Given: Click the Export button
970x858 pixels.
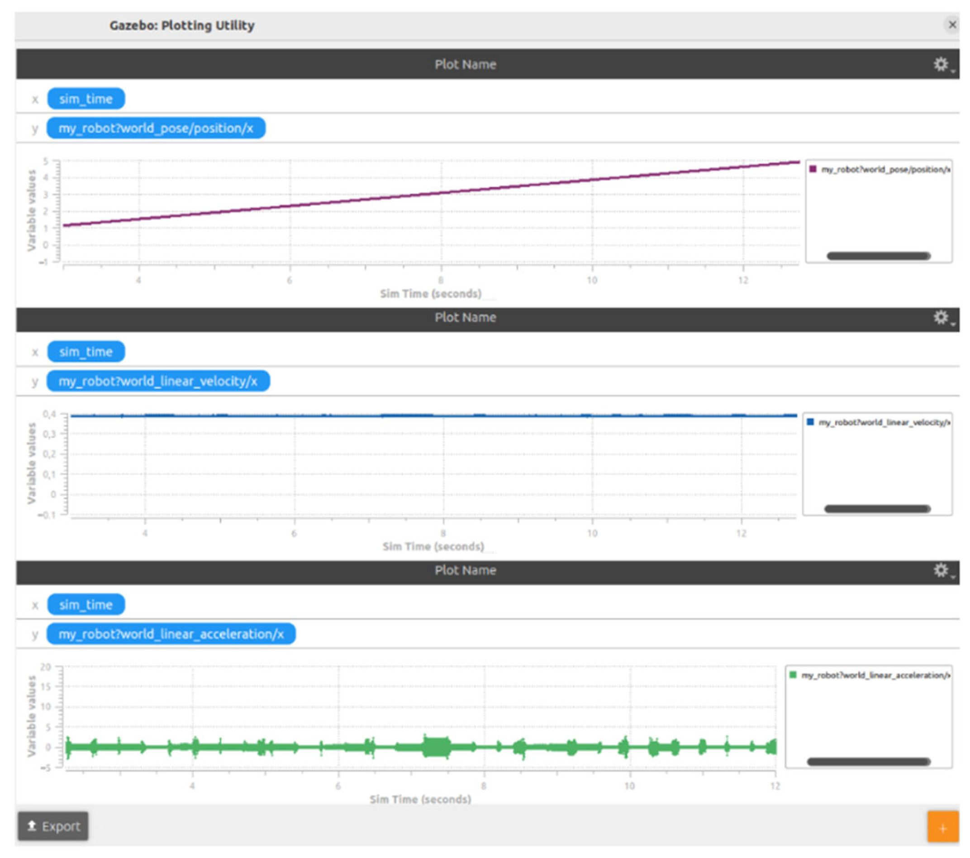Looking at the screenshot, I should [x=52, y=826].
